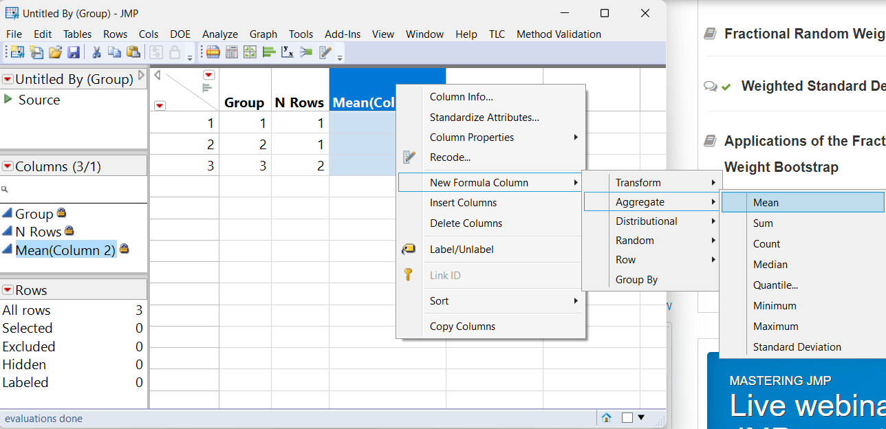
Task: Run the Source script via green triangle
Action: click(x=8, y=100)
